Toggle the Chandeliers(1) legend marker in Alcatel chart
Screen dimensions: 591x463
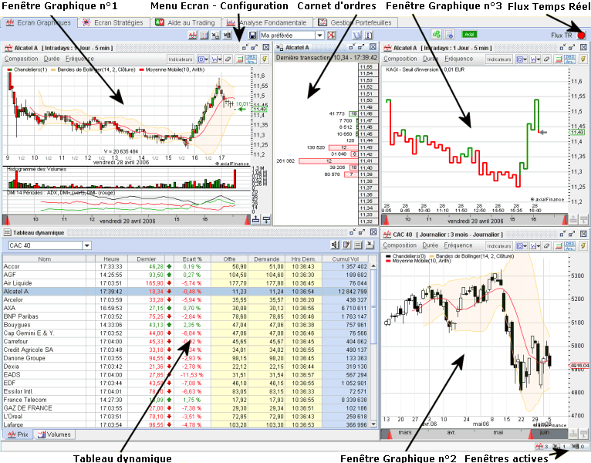[x=8, y=70]
